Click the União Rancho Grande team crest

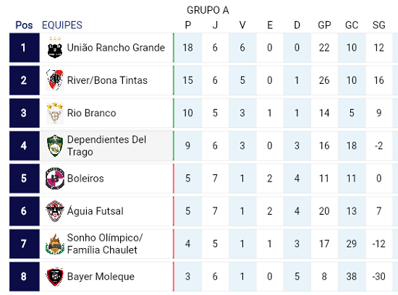tap(55, 48)
